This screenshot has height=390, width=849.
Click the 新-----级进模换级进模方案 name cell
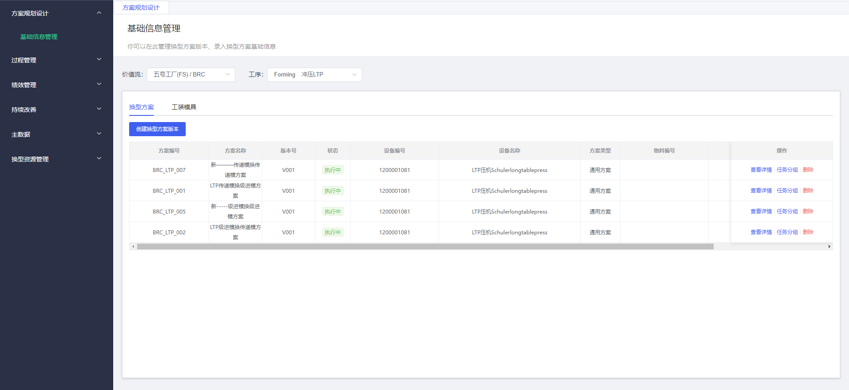[235, 212]
